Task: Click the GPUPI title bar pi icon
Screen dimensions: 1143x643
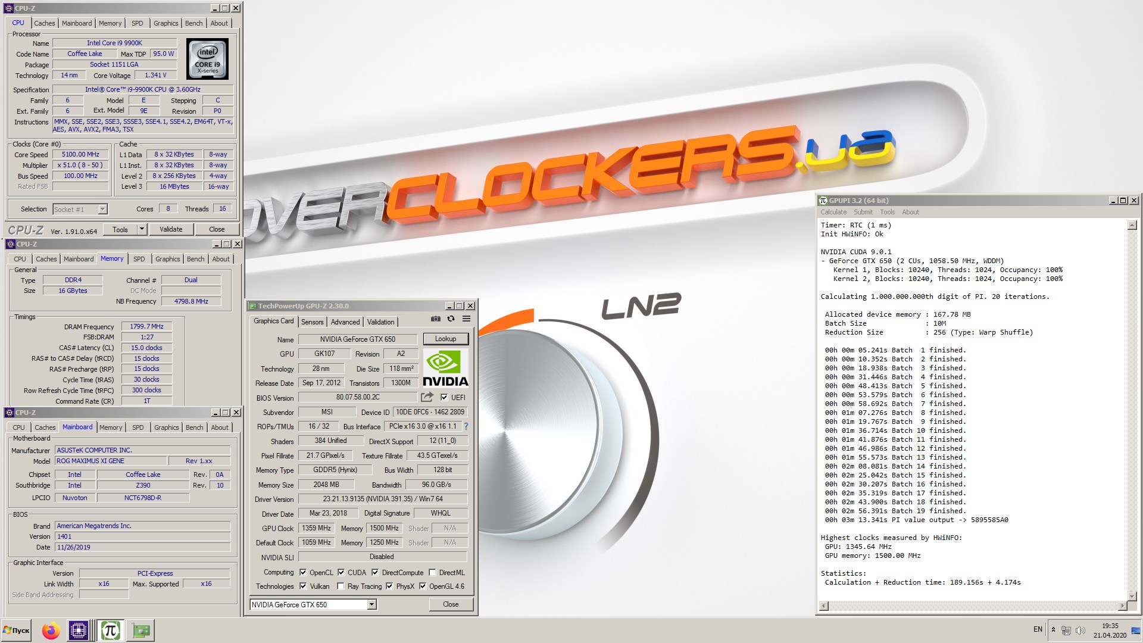Action: [823, 201]
